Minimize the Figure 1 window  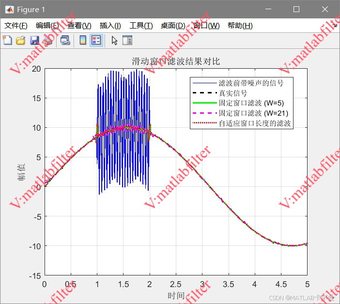tap(268, 9)
